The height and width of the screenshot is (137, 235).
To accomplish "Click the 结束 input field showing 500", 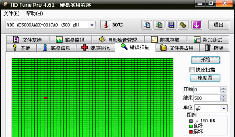I will click(x=207, y=98).
